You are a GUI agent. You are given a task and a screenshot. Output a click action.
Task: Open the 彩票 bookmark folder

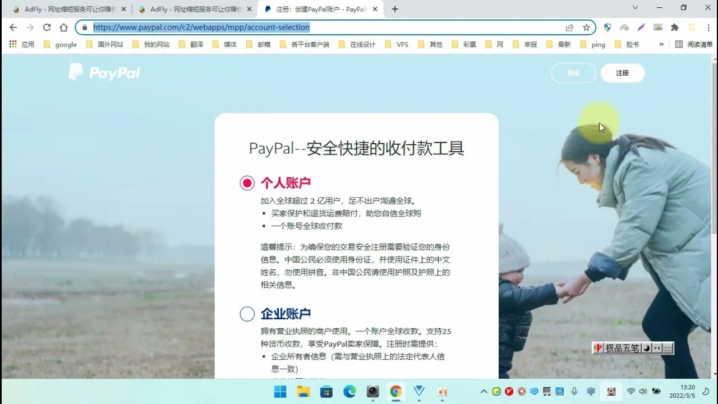point(464,44)
